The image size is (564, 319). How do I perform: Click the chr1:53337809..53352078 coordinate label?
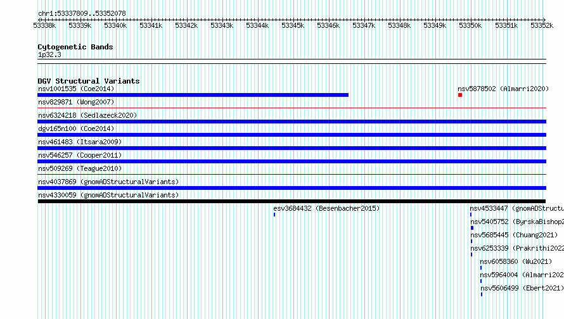tap(82, 13)
